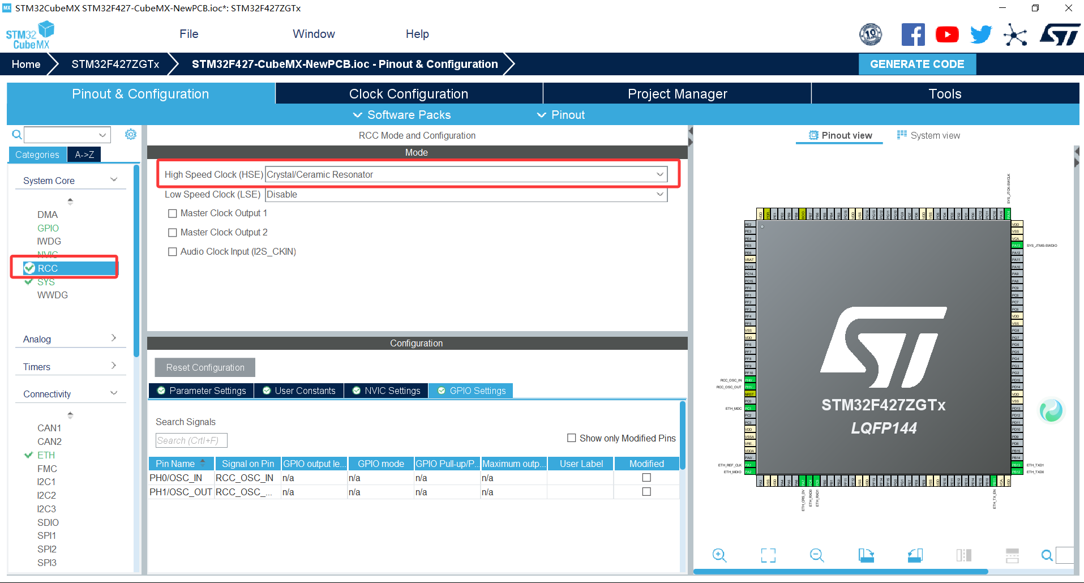Open the High Speed Clock (HSE) dropdown

click(659, 174)
